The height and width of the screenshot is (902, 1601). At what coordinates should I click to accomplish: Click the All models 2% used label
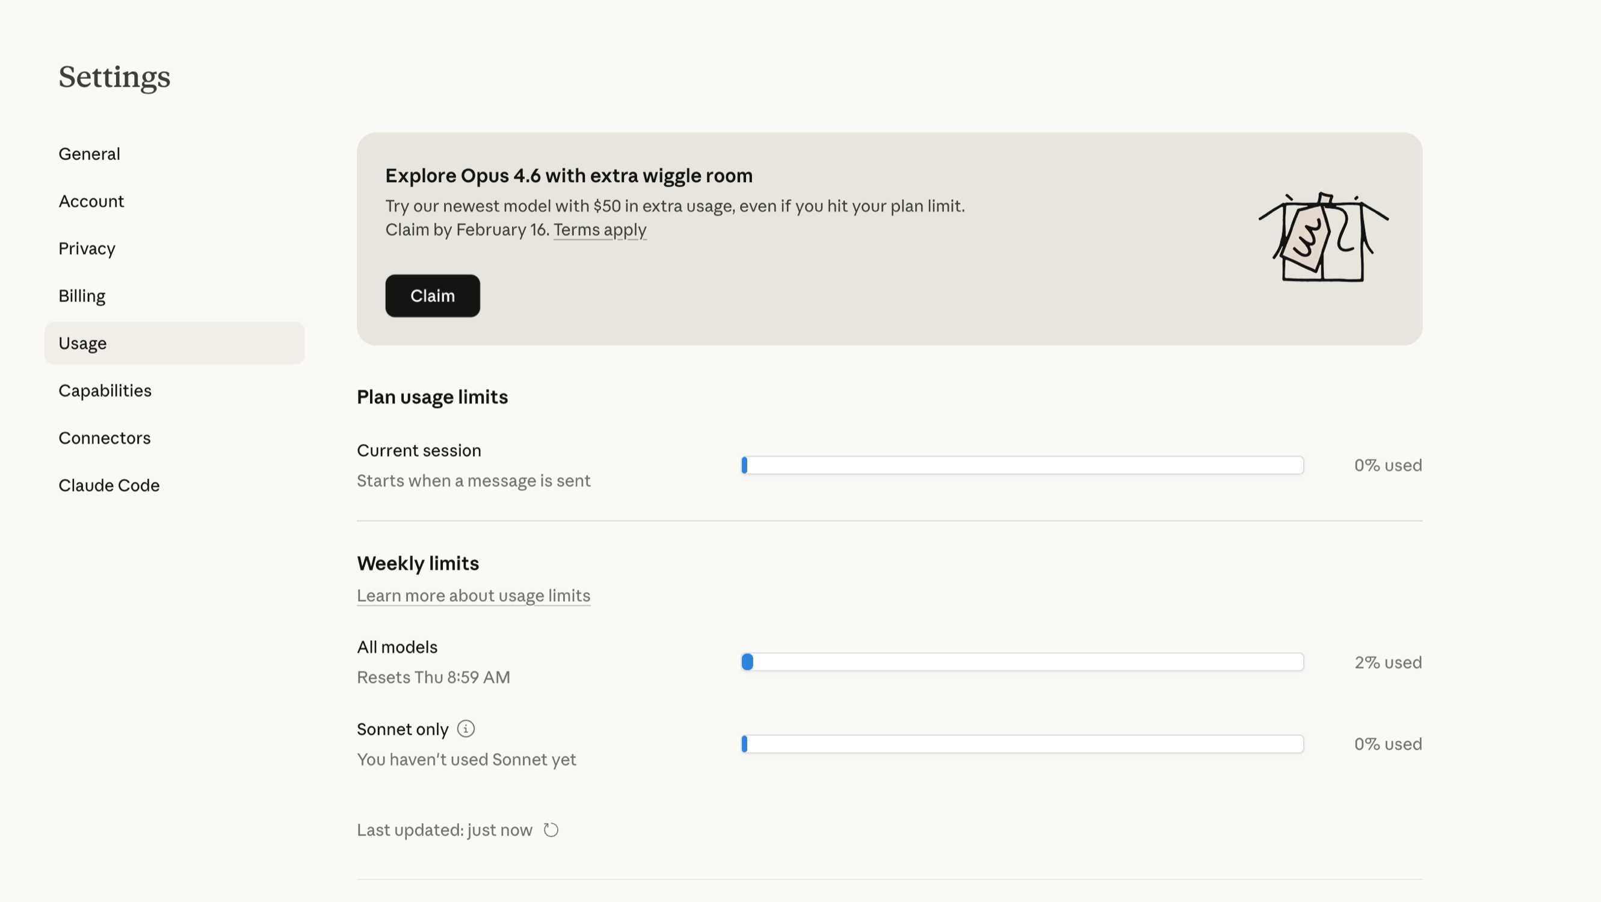click(1387, 662)
